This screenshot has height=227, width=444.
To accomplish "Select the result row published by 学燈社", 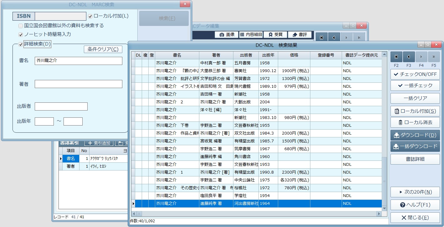I will 257,196.
